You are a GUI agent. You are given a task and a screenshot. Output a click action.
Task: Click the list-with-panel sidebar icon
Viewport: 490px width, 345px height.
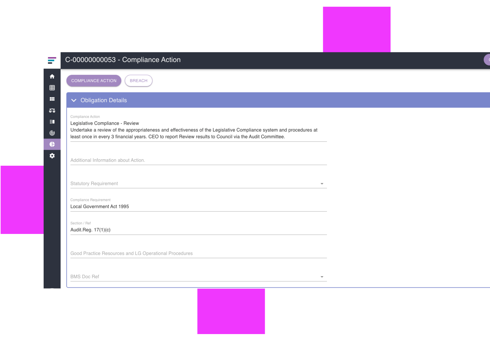52,122
